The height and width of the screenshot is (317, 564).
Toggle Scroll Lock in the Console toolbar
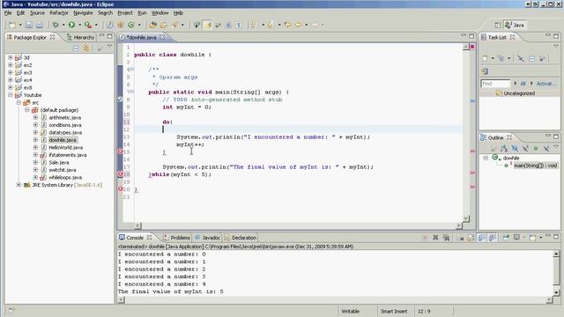coord(471,238)
